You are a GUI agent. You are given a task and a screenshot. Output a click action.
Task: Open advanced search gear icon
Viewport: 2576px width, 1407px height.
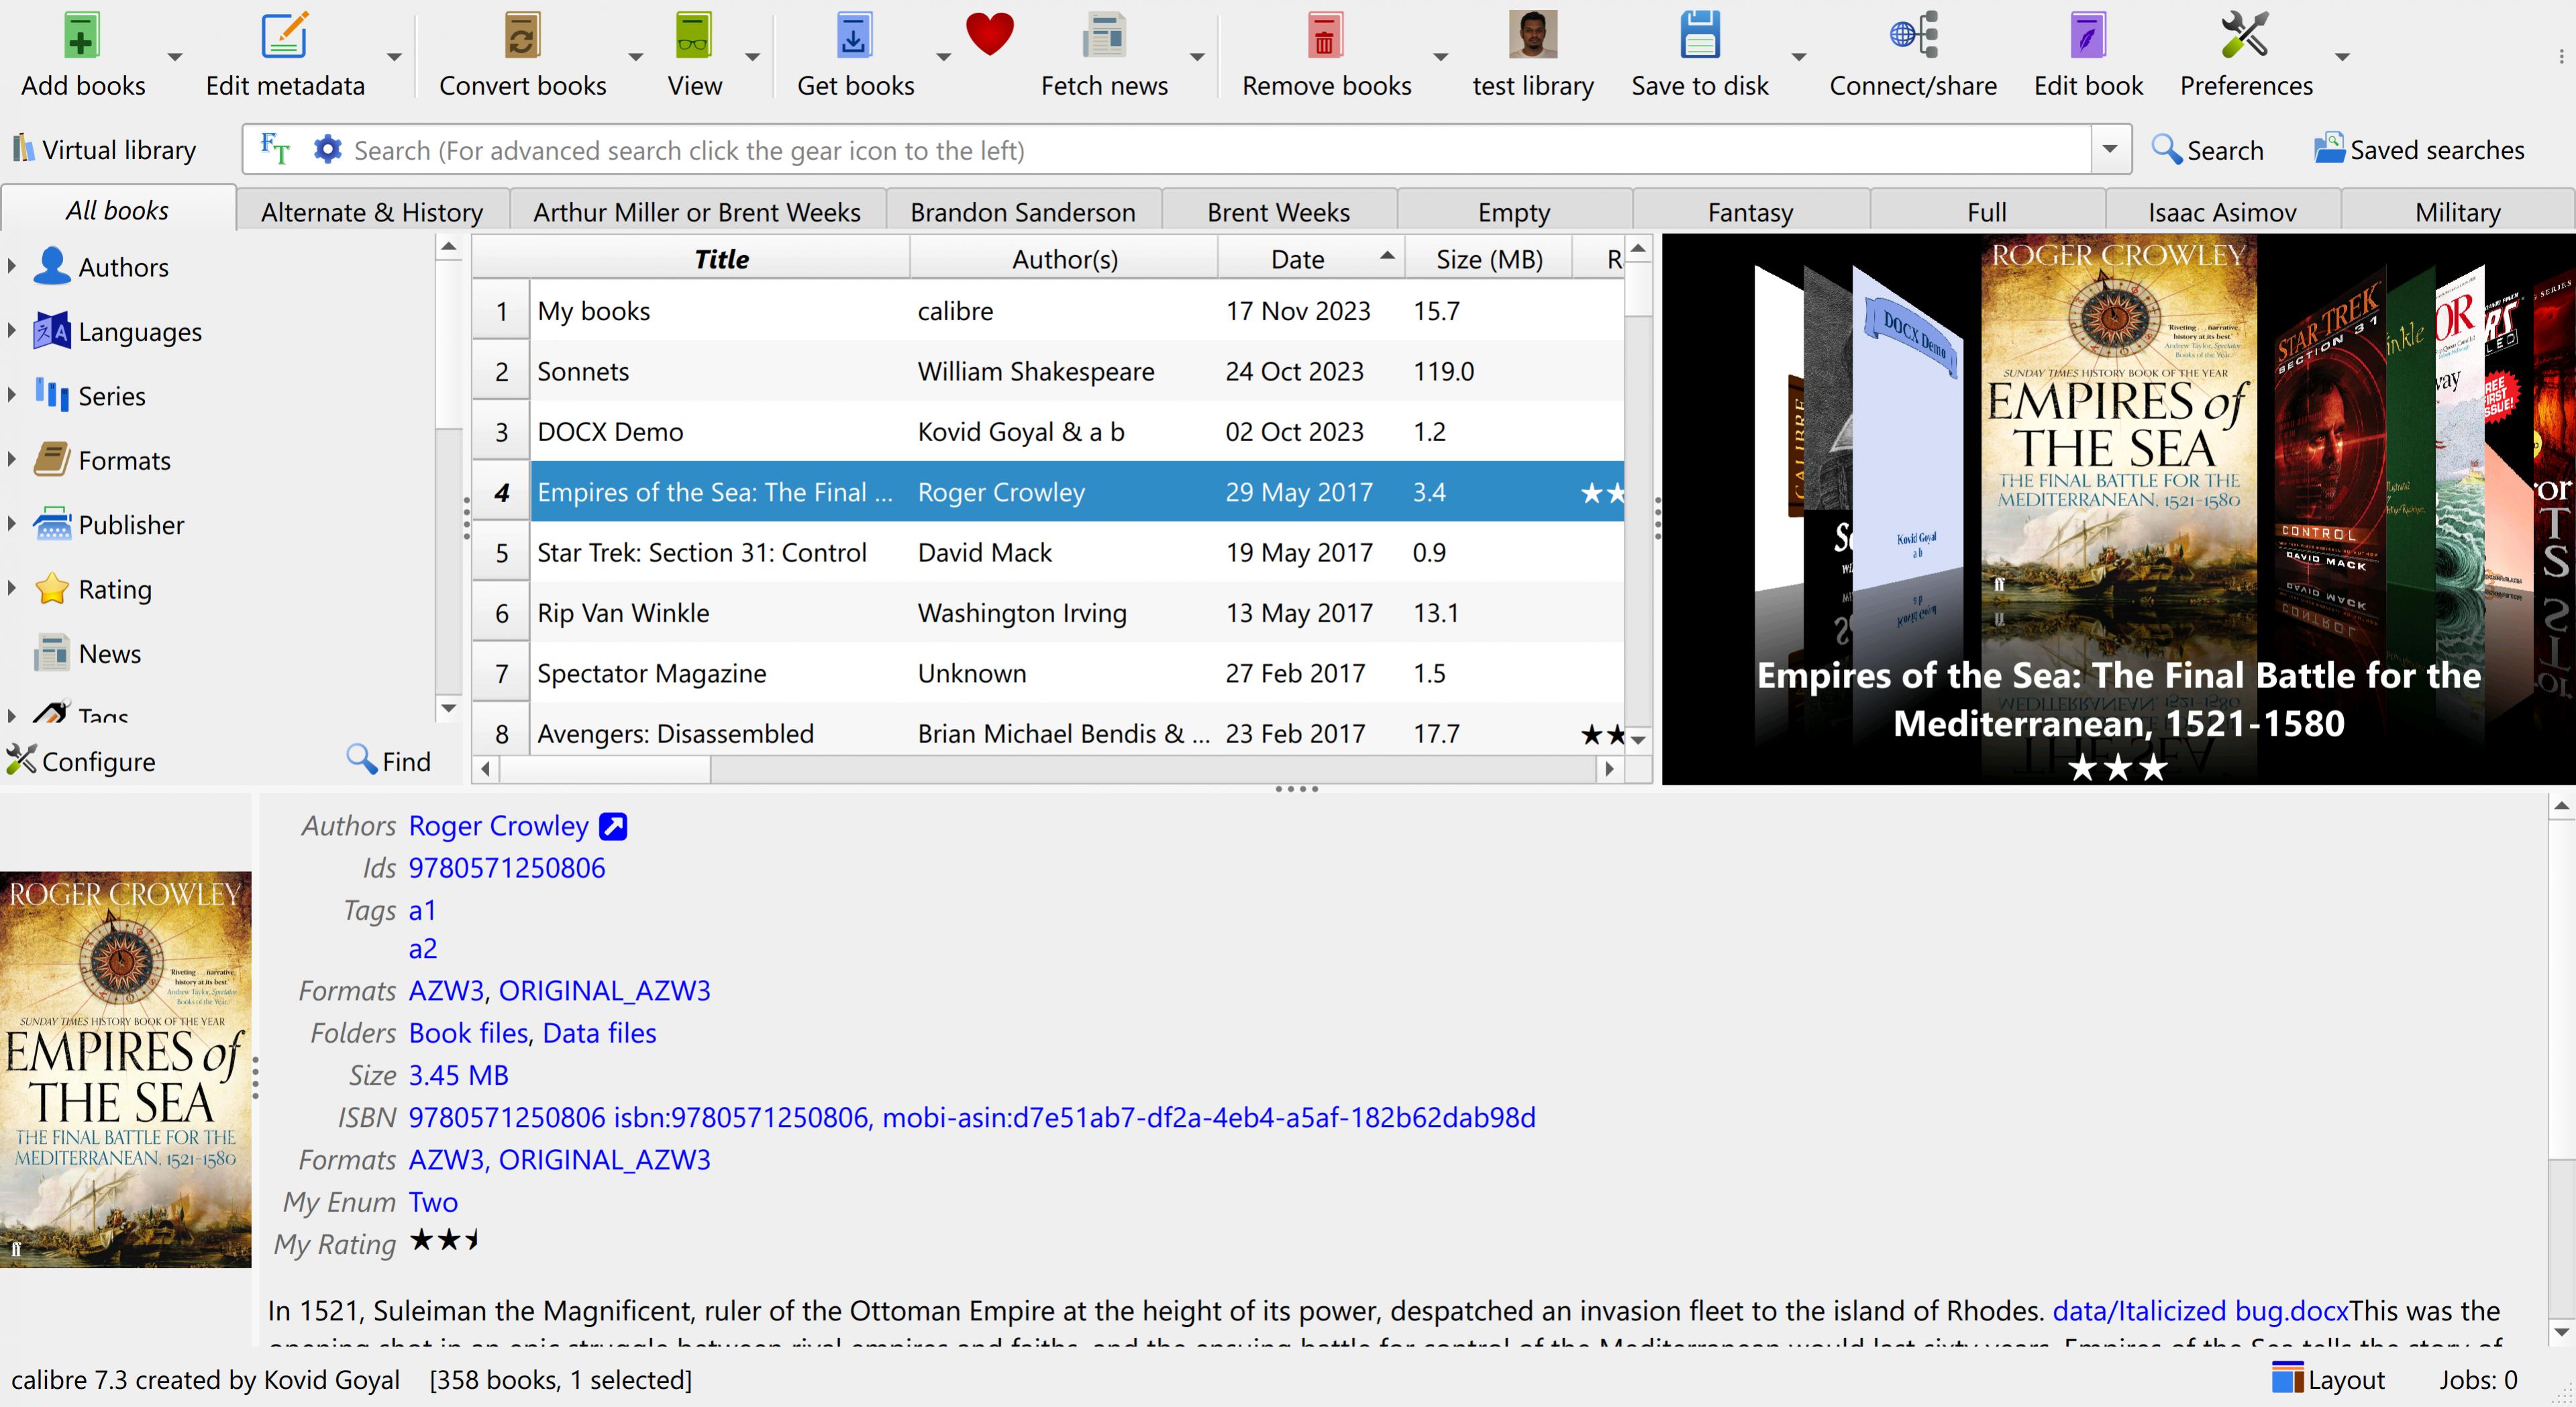click(x=327, y=149)
